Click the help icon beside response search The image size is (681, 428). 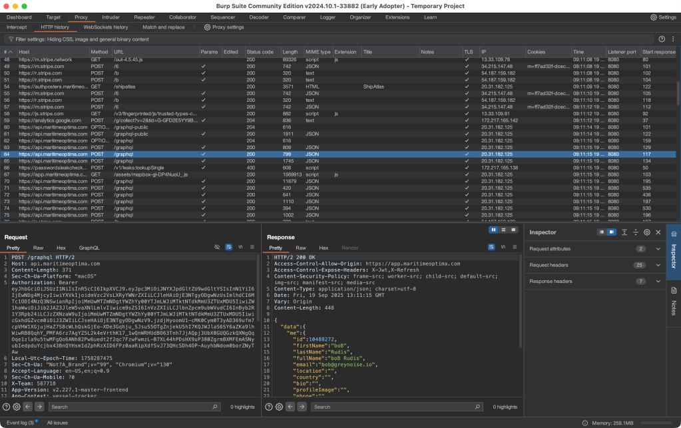coord(268,407)
